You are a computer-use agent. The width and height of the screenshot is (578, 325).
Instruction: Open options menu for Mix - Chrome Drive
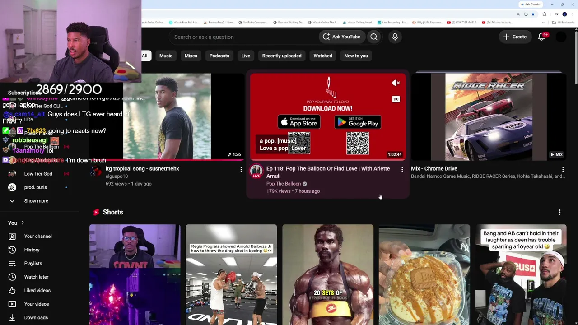(563, 170)
